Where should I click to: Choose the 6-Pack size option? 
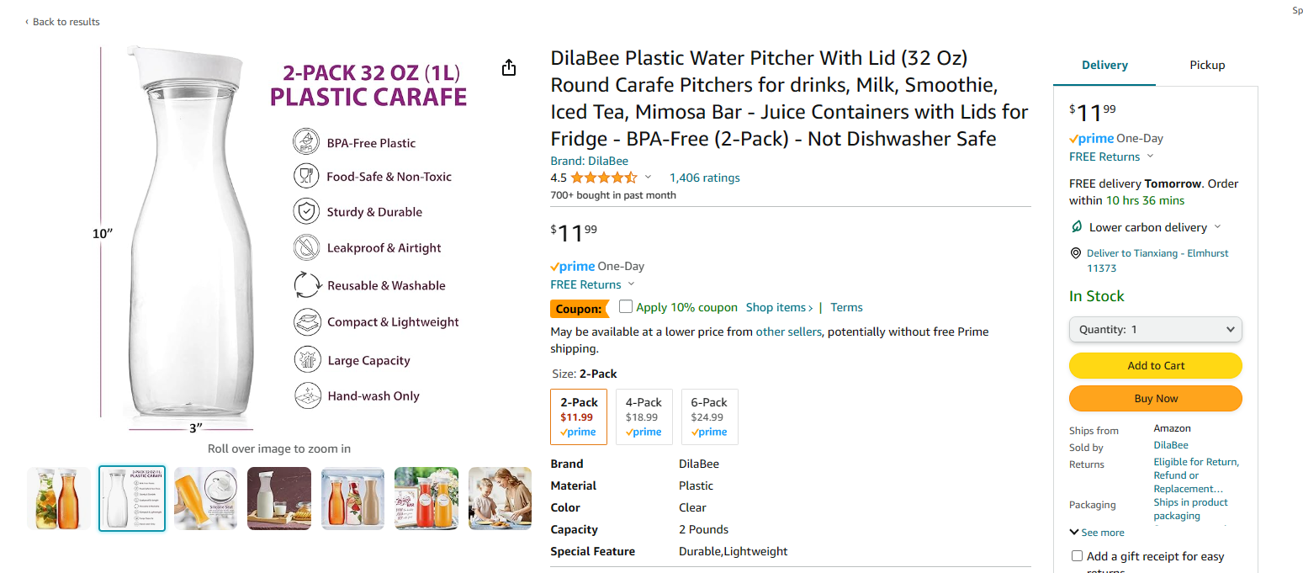pos(709,416)
